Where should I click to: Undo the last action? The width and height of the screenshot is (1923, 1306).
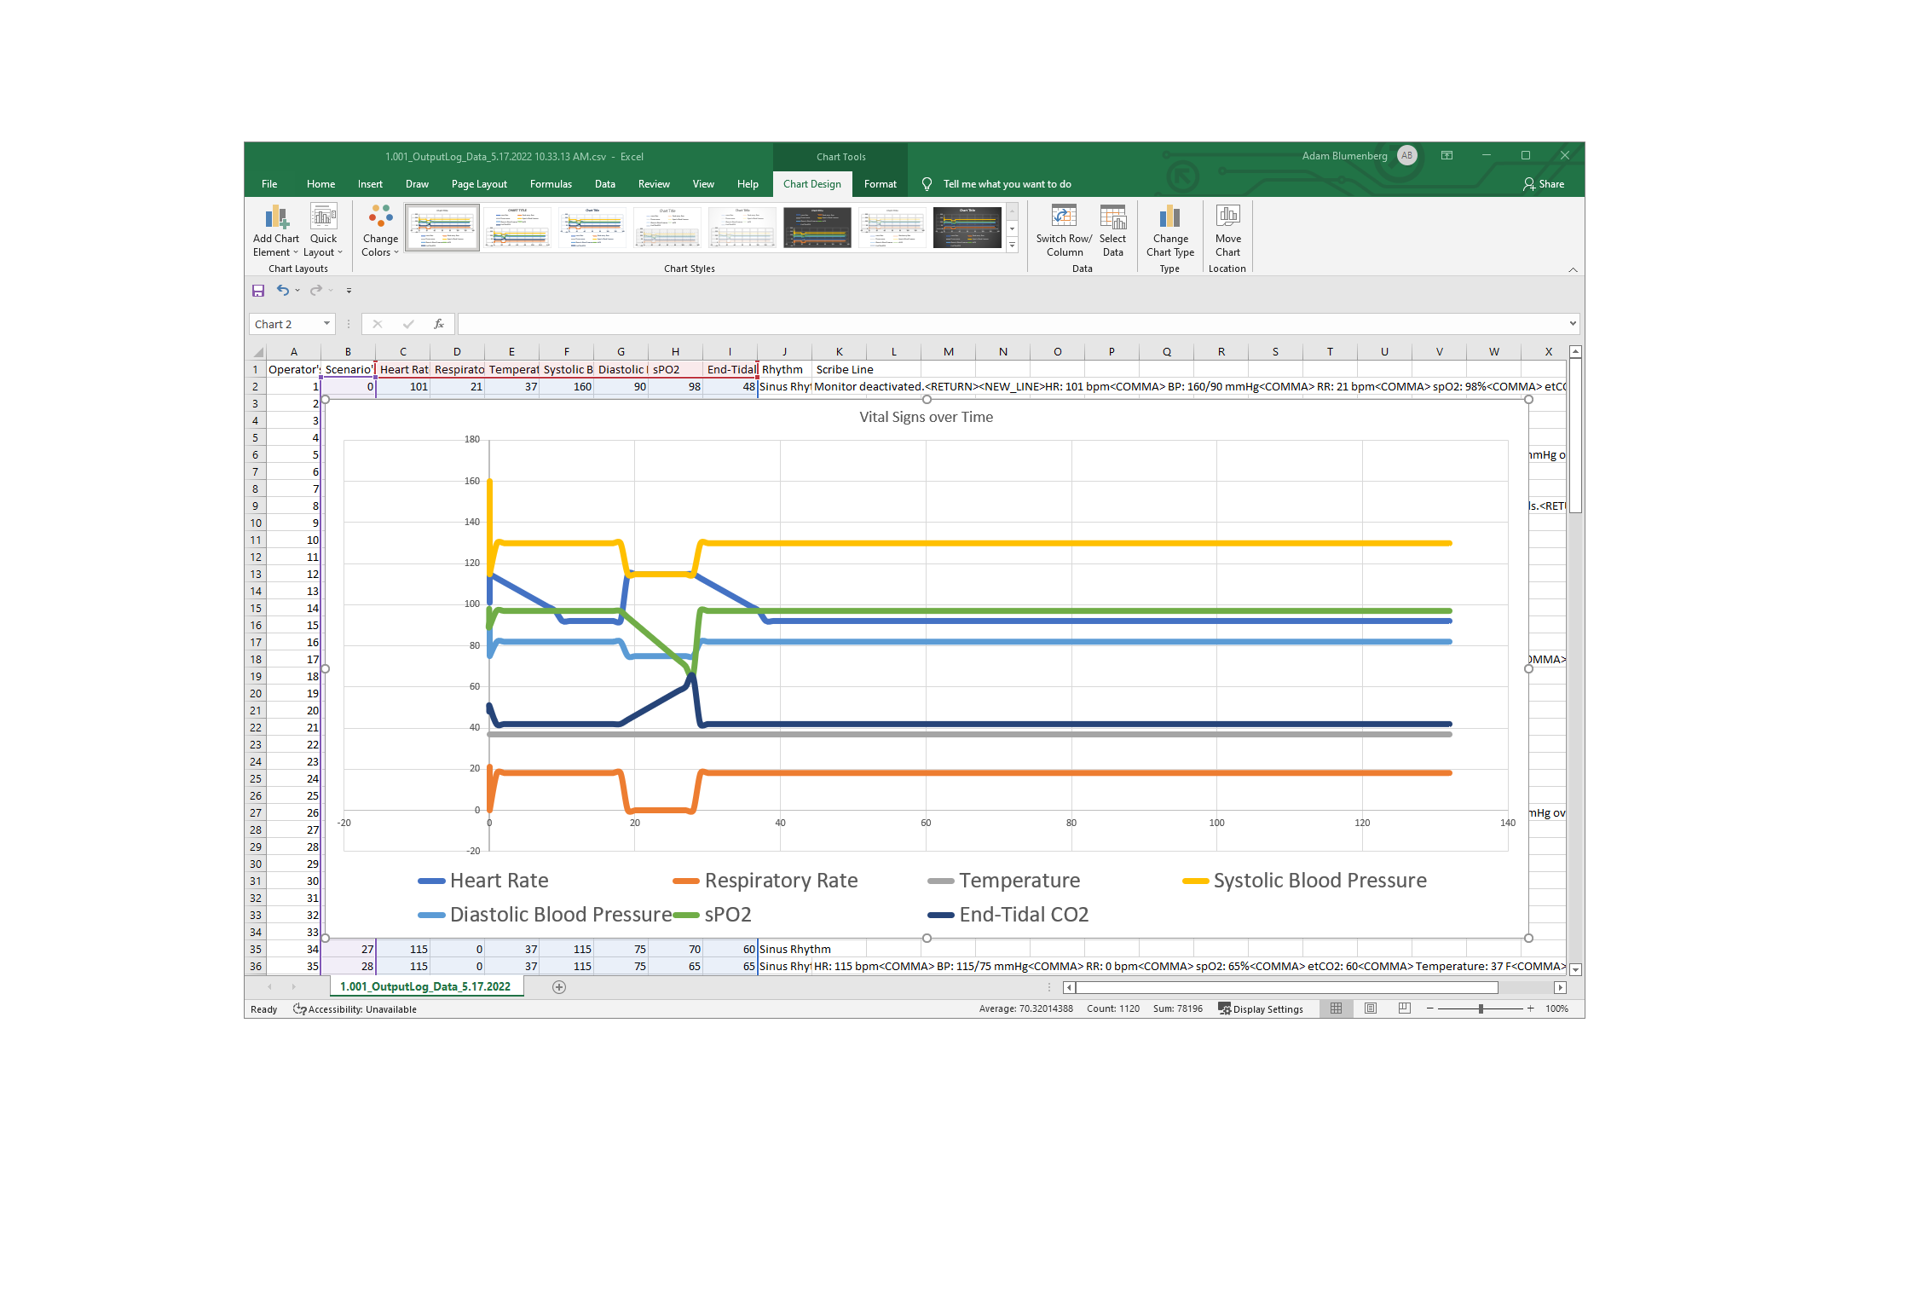tap(282, 291)
